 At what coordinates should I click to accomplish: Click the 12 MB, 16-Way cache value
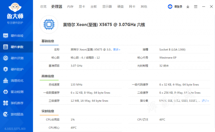[x=89, y=101]
